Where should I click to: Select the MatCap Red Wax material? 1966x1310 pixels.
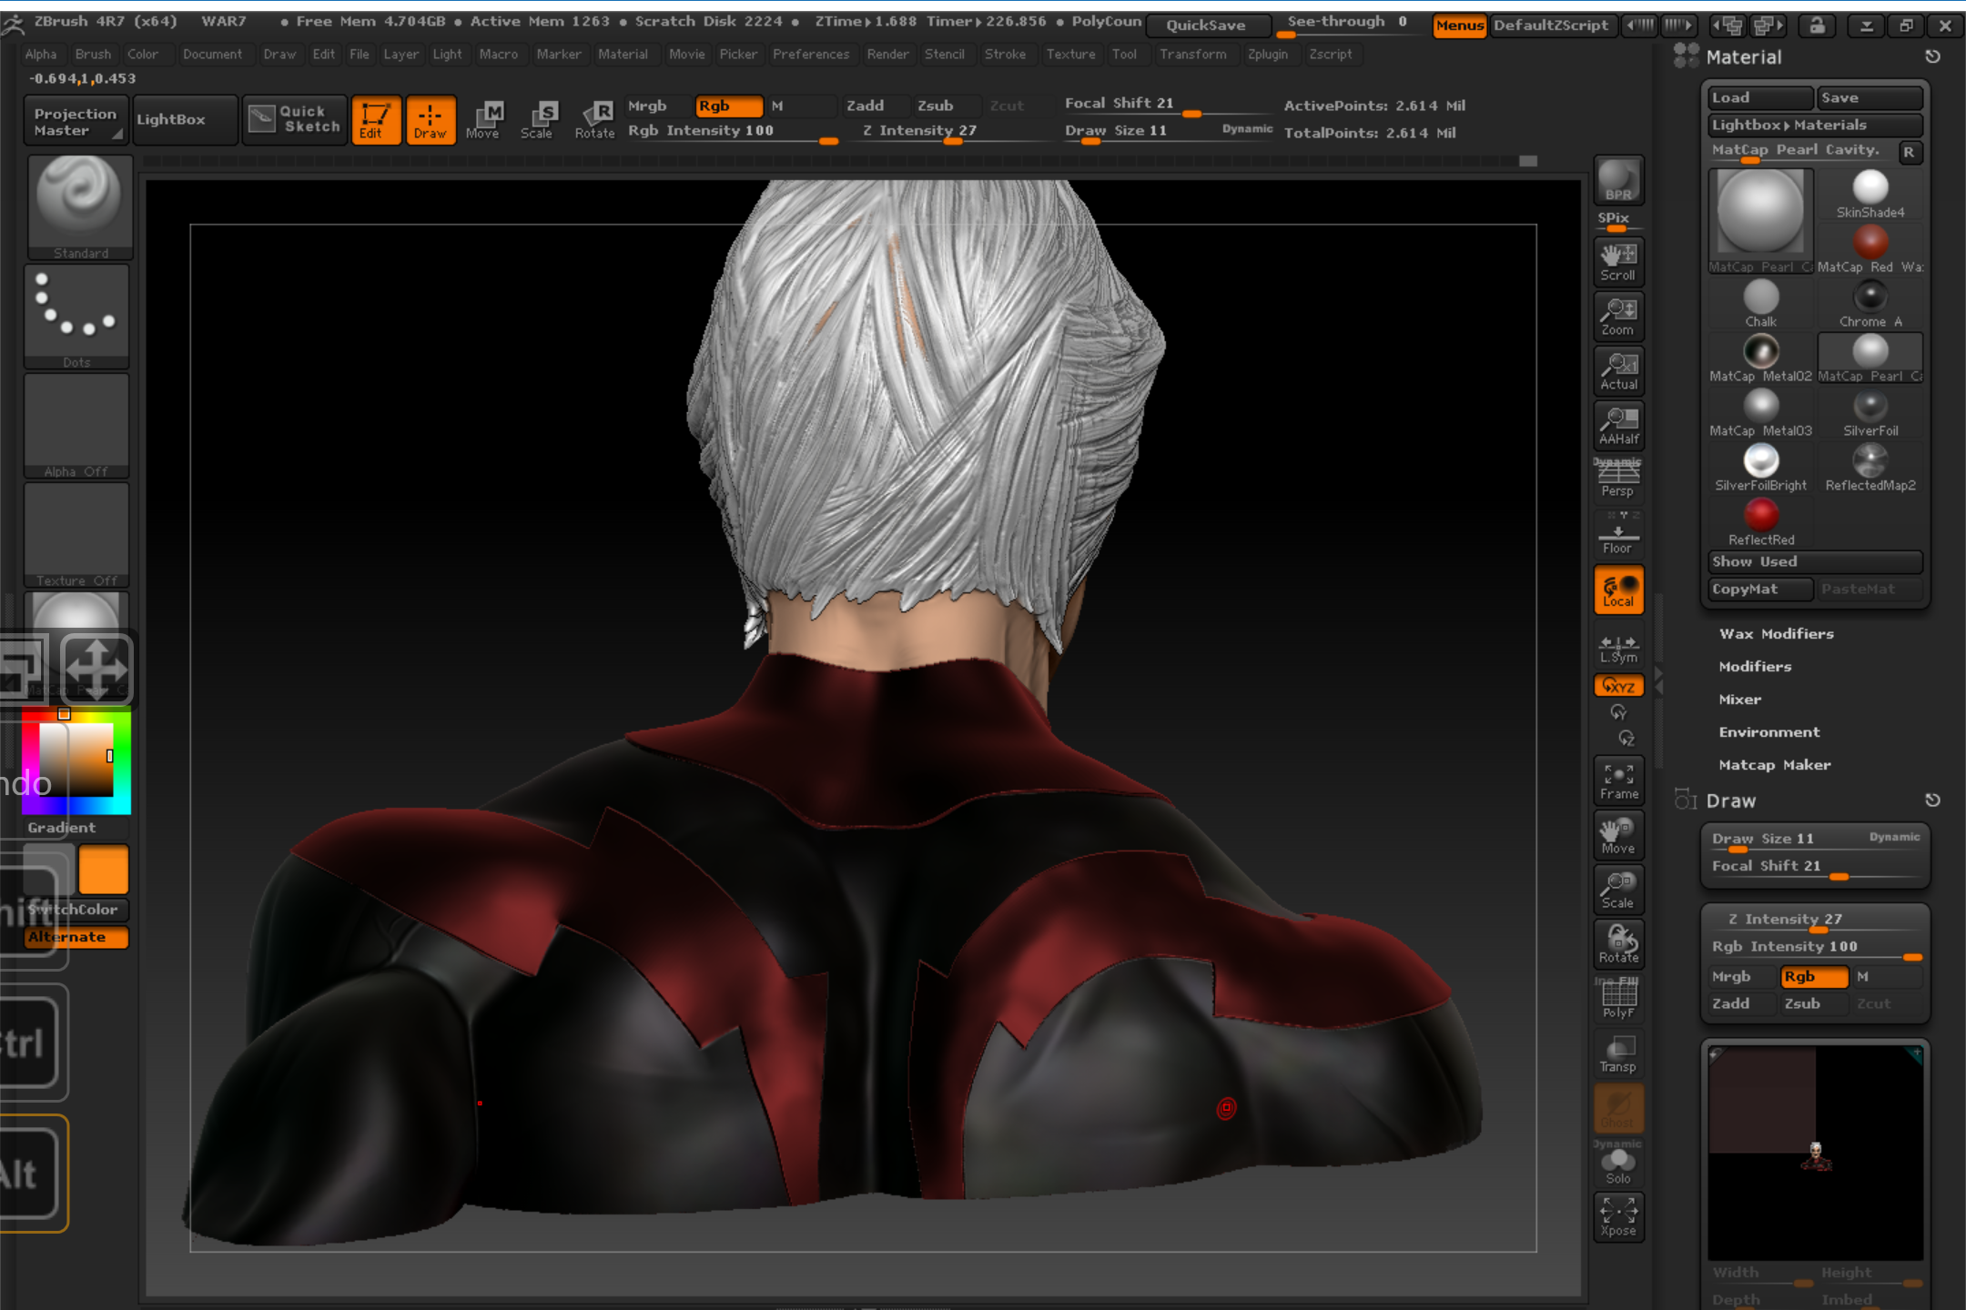pyautogui.click(x=1870, y=248)
